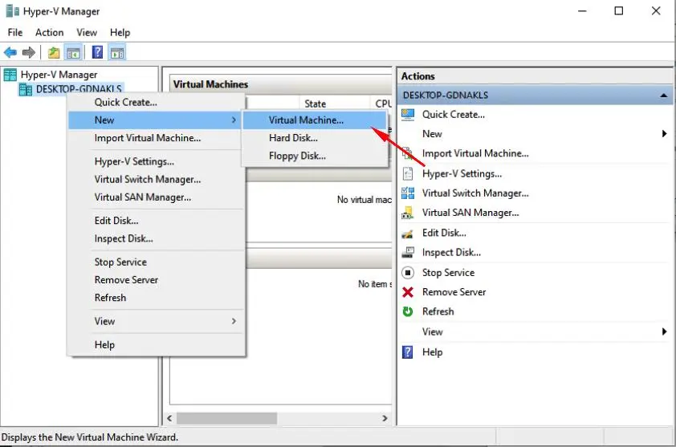The height and width of the screenshot is (447, 676).
Task: Click the Inspect Disk icon in Actions pane
Action: [408, 252]
